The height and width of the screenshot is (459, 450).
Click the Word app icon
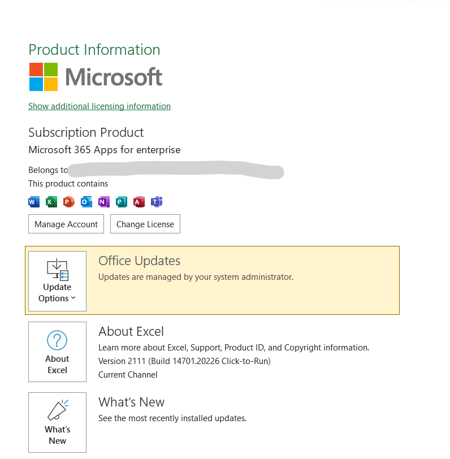pyautogui.click(x=34, y=202)
